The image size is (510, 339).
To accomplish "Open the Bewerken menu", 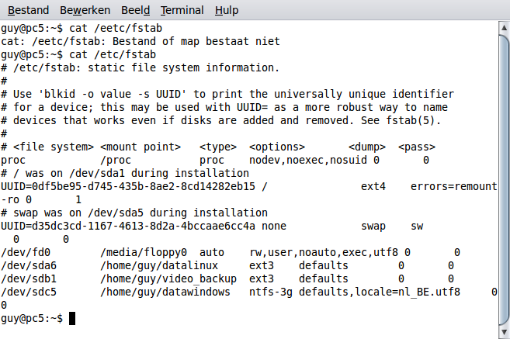I will (86, 10).
